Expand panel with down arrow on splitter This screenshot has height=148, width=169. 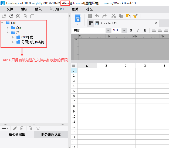click(x=63, y=124)
